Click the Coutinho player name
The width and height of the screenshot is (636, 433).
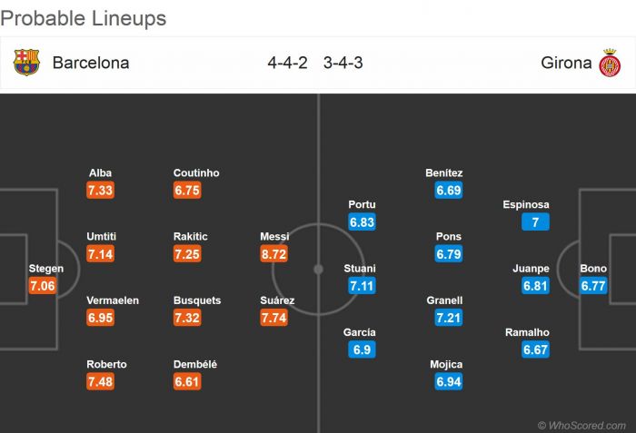coord(196,173)
